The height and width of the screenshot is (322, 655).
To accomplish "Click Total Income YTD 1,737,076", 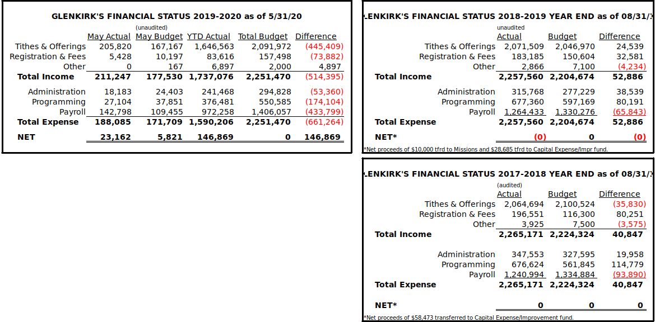I will tap(211, 77).
